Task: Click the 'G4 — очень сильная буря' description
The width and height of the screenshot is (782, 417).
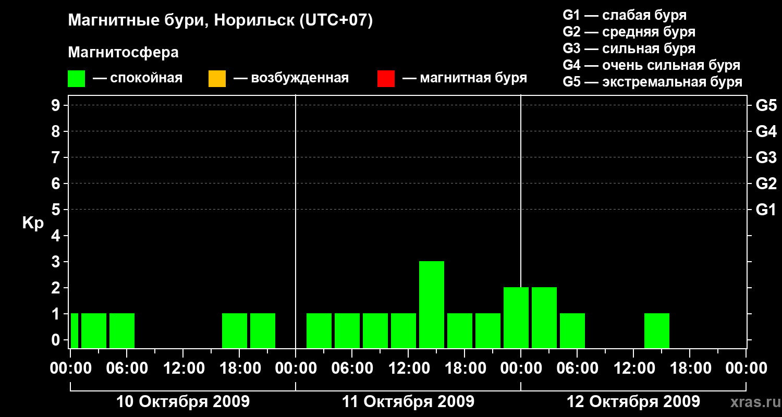Action: click(652, 65)
